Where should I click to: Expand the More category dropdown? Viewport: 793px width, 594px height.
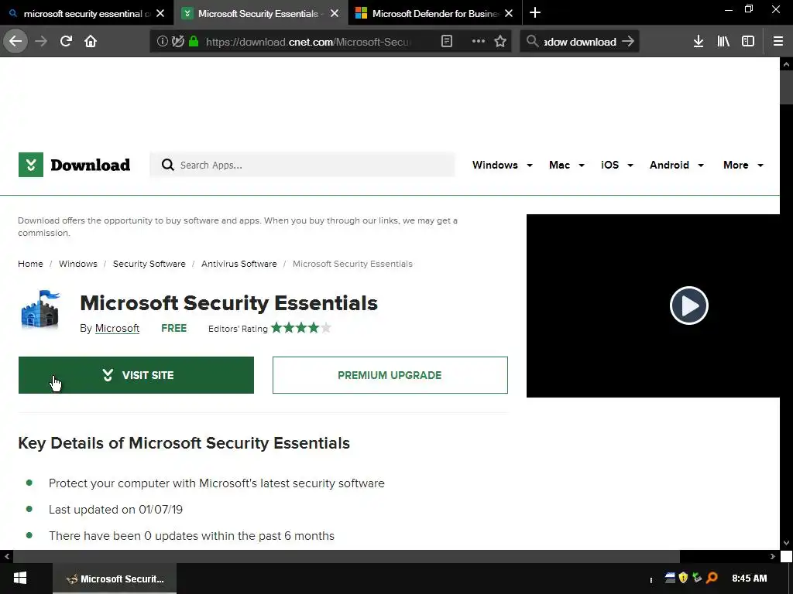(x=743, y=166)
